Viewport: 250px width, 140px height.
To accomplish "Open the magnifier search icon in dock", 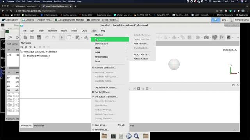I will point(137,136).
